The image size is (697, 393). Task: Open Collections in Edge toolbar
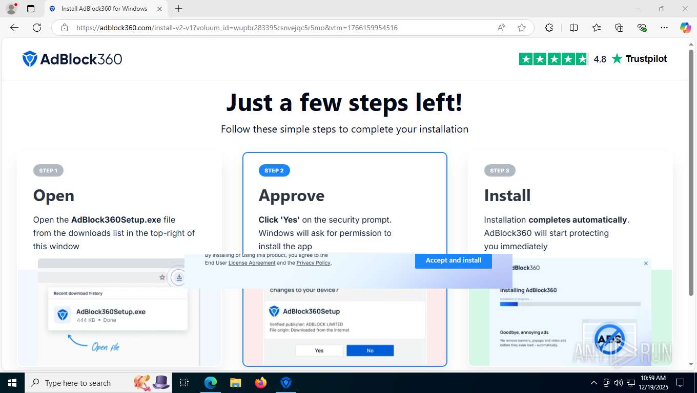coord(619,28)
